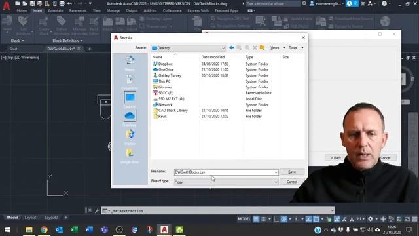419x236 pixels.
Task: Toggle snap mode dotted grid in status bar
Action: point(263,219)
